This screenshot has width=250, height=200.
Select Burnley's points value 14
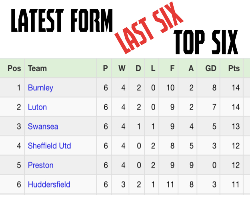(x=235, y=88)
